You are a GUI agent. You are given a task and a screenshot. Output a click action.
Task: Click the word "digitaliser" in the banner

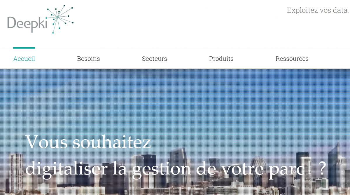click(66, 169)
